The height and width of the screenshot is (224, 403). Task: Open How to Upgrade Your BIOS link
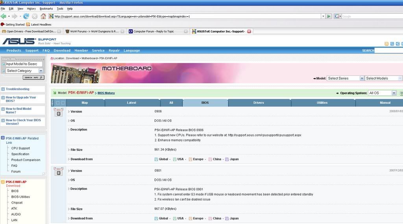(21, 99)
